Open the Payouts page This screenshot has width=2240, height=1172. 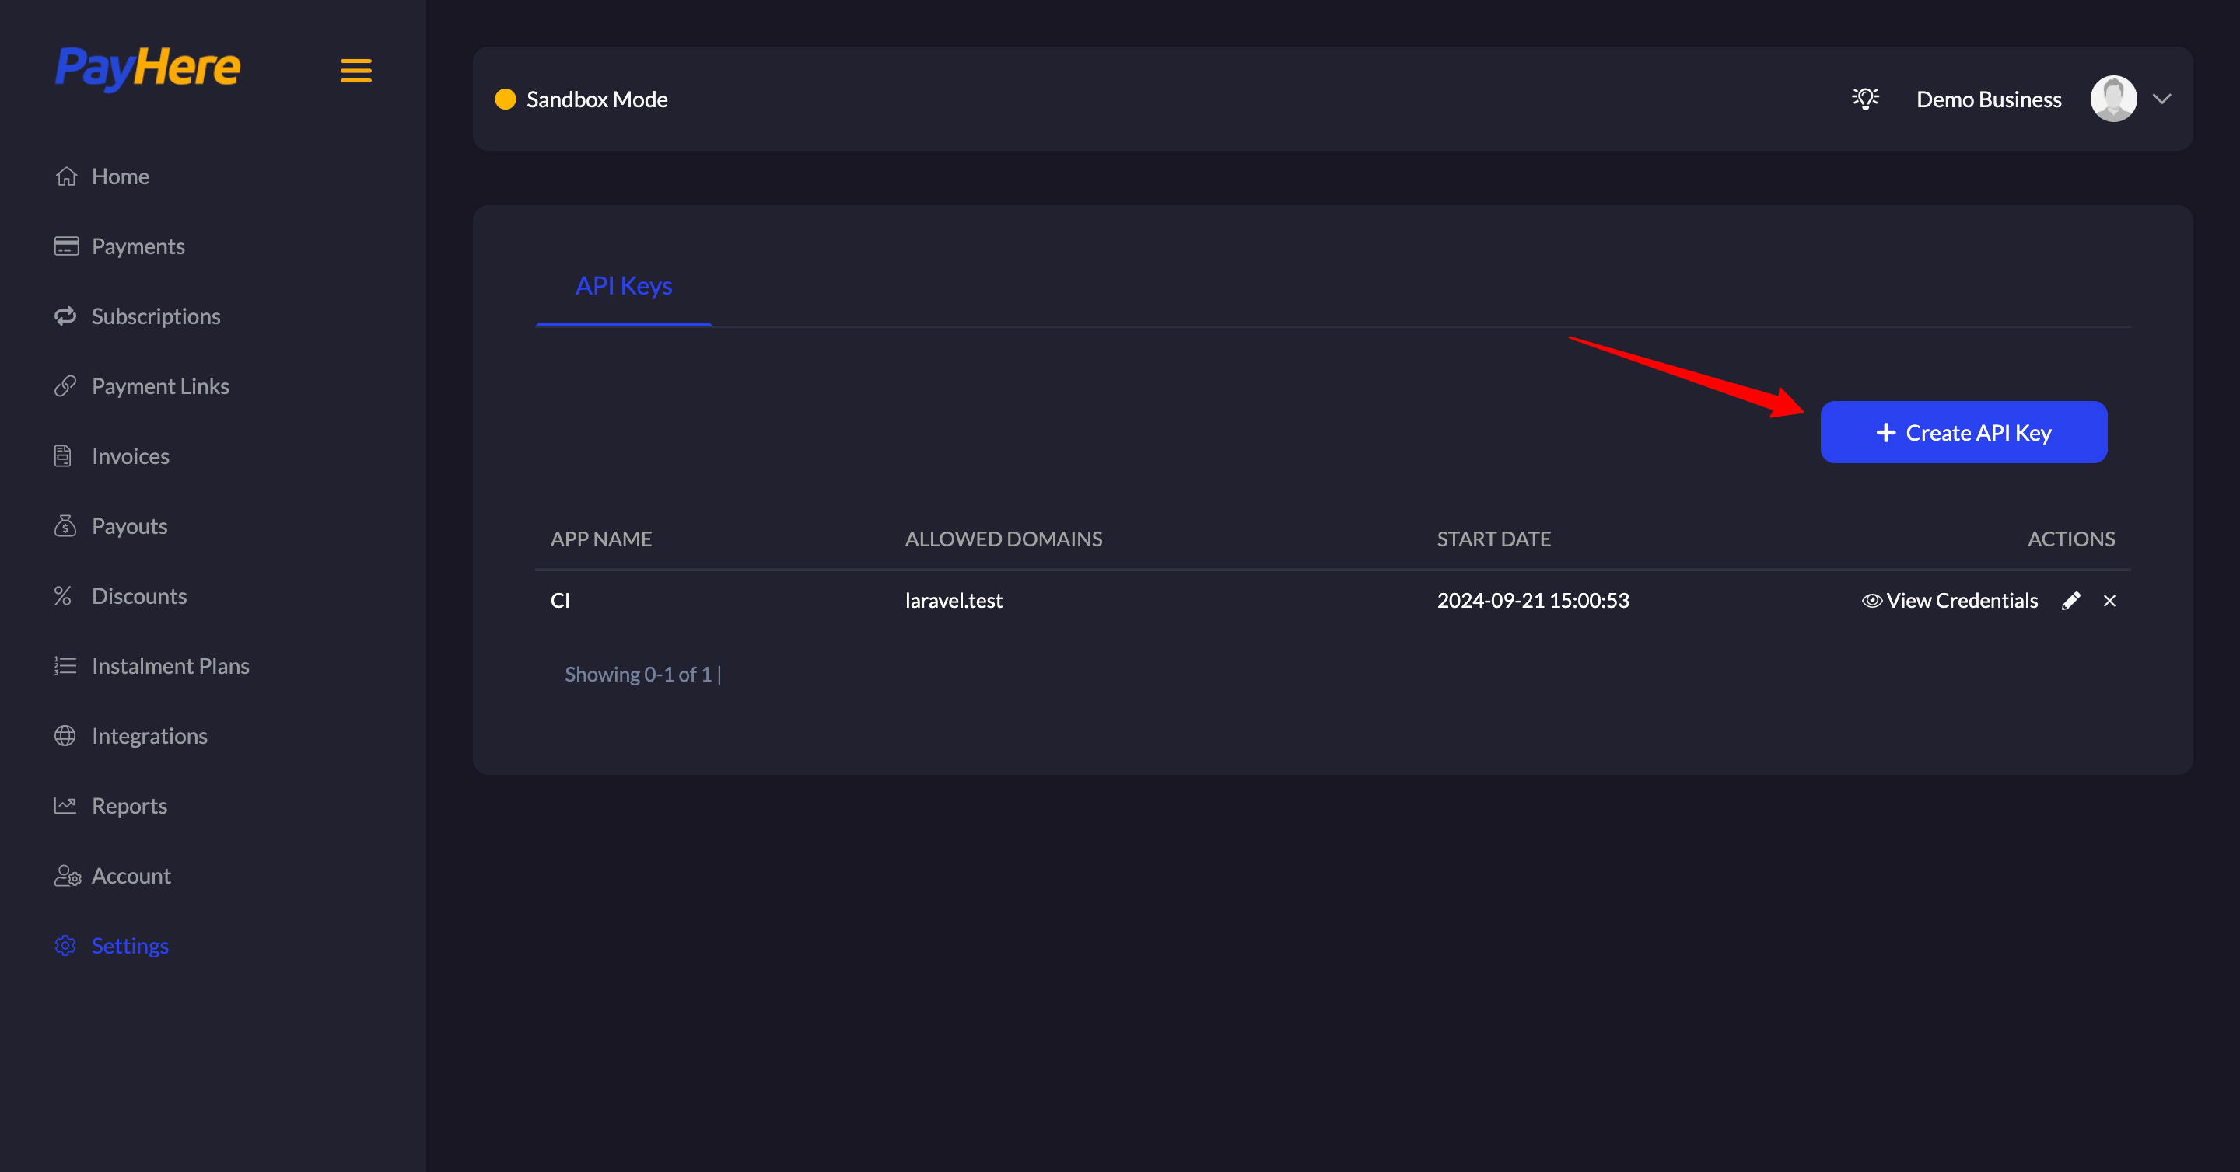click(128, 526)
